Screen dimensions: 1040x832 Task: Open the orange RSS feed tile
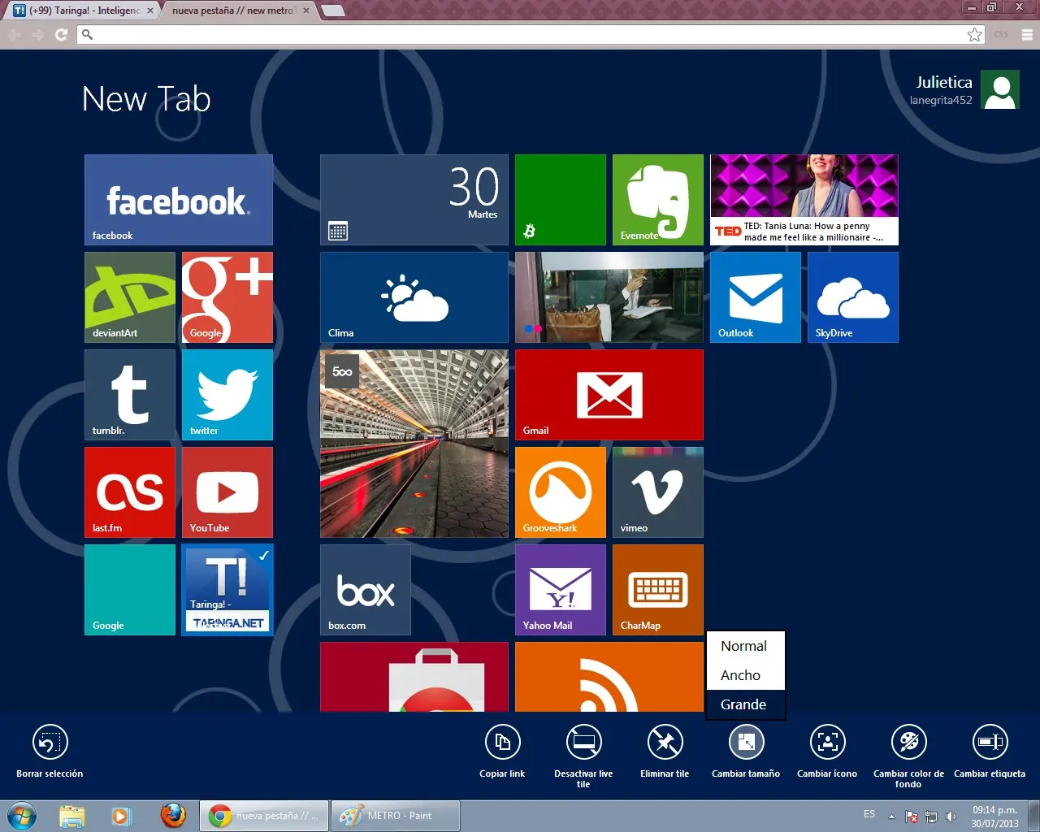click(609, 677)
